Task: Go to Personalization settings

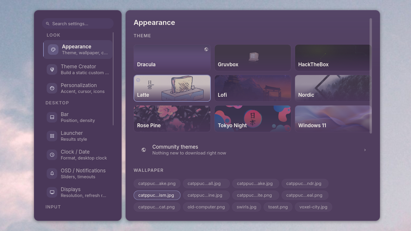Action: click(78, 88)
